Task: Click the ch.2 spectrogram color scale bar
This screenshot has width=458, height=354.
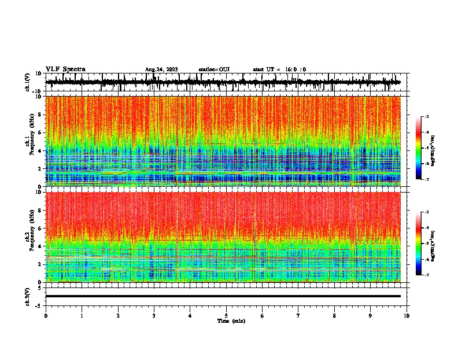Action: 418,244
